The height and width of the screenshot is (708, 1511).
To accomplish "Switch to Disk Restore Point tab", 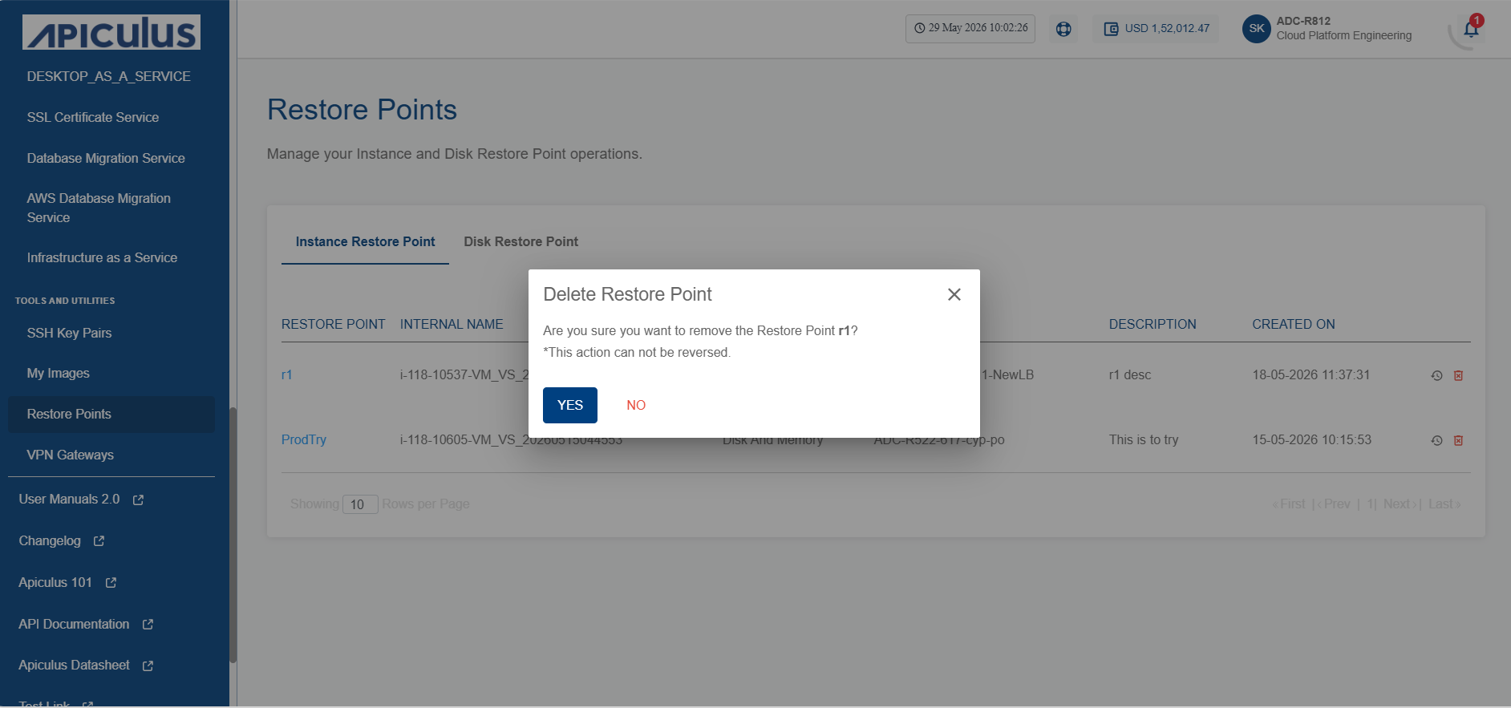I will [521, 241].
